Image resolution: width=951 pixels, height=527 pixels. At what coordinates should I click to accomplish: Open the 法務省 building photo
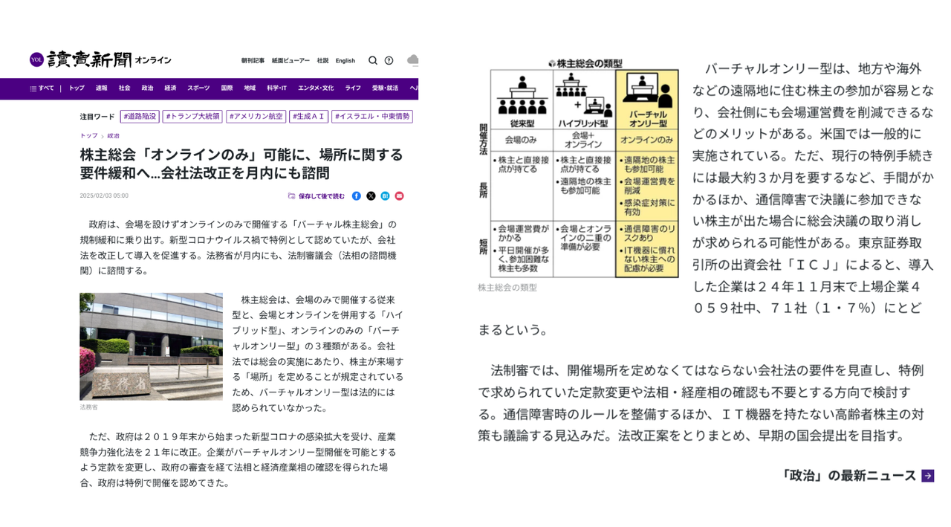(151, 346)
